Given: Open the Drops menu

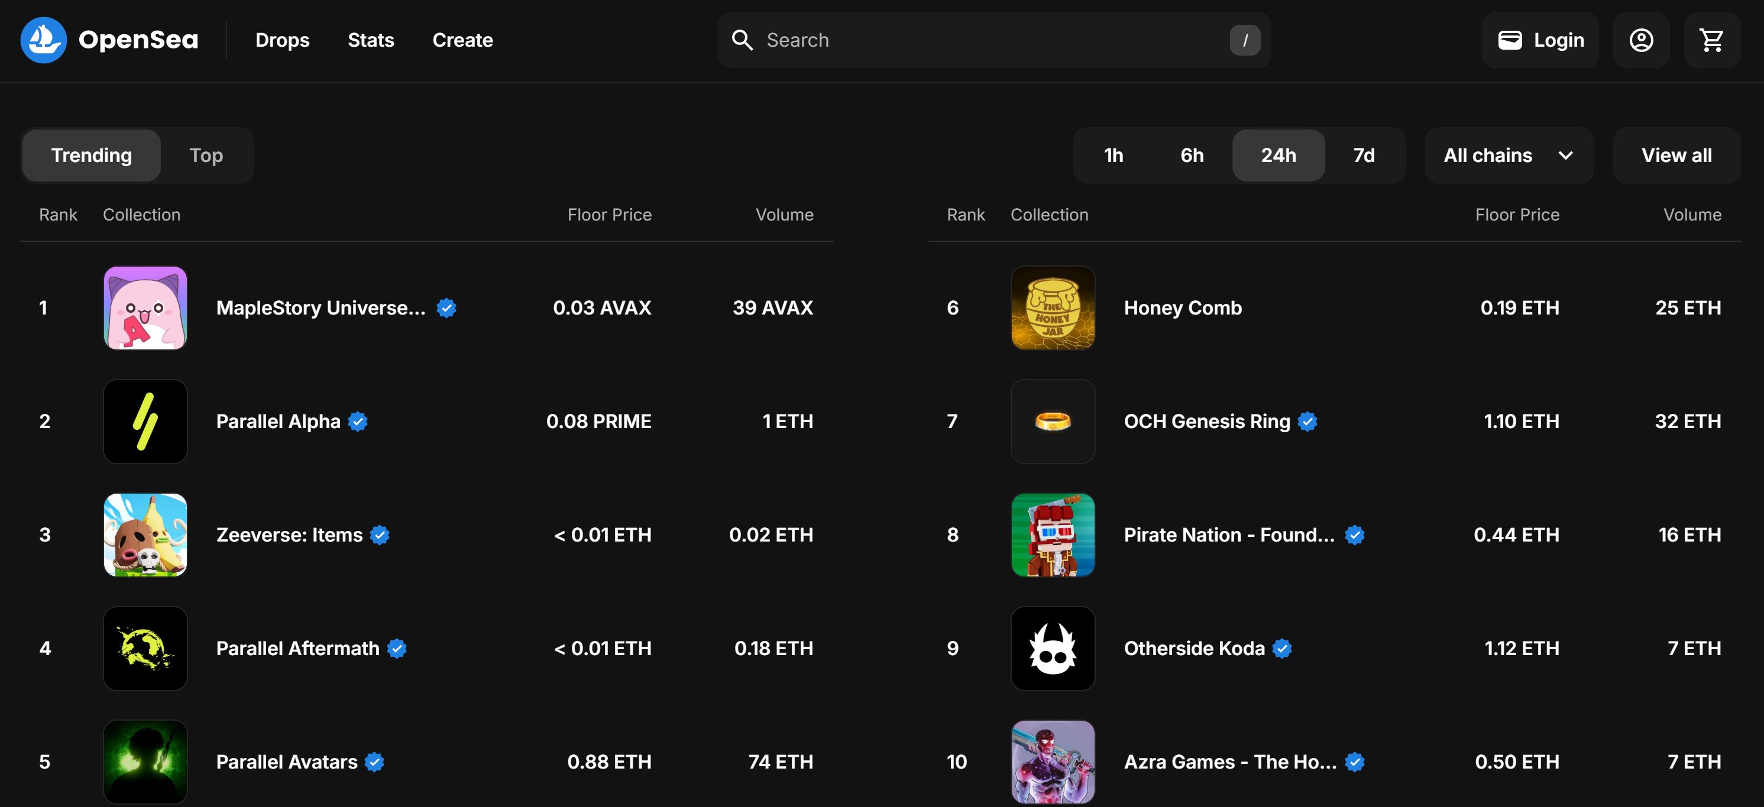Looking at the screenshot, I should point(282,40).
